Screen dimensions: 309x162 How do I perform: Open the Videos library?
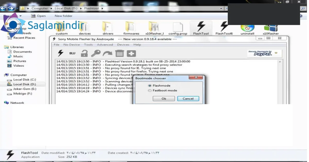point(16,66)
